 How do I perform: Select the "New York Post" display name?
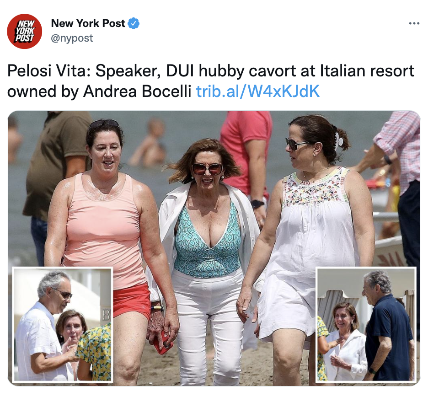pyautogui.click(x=88, y=23)
